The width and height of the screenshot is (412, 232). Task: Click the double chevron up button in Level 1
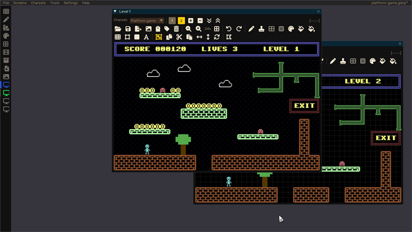pyautogui.click(x=218, y=21)
